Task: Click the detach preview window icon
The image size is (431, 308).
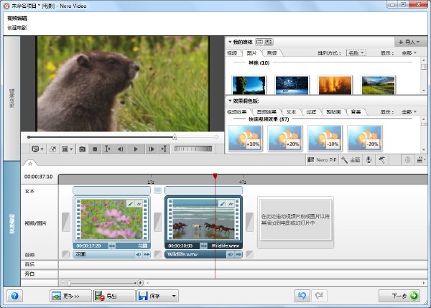Action: 52,149
